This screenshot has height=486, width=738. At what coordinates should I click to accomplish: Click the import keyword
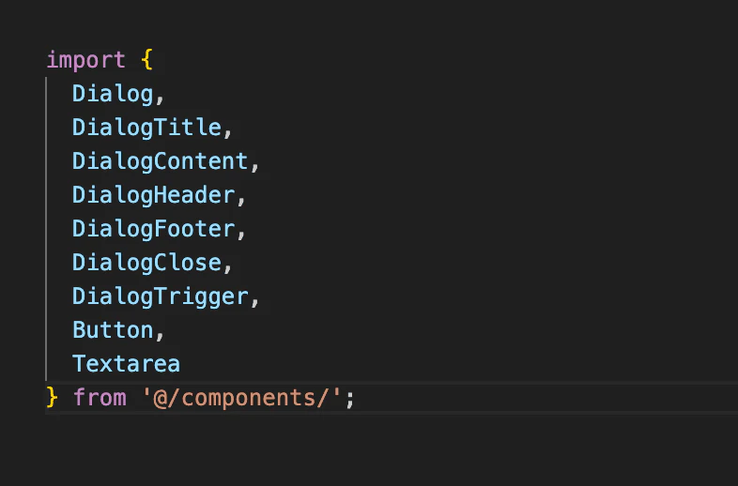tap(85, 60)
